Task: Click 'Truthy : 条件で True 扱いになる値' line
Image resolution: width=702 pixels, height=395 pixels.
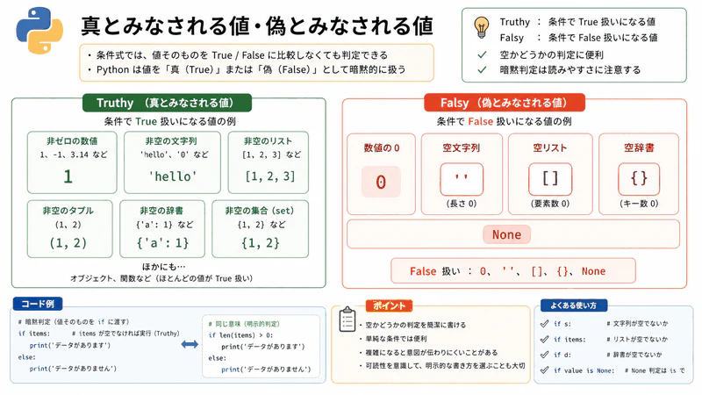Action: [x=577, y=22]
